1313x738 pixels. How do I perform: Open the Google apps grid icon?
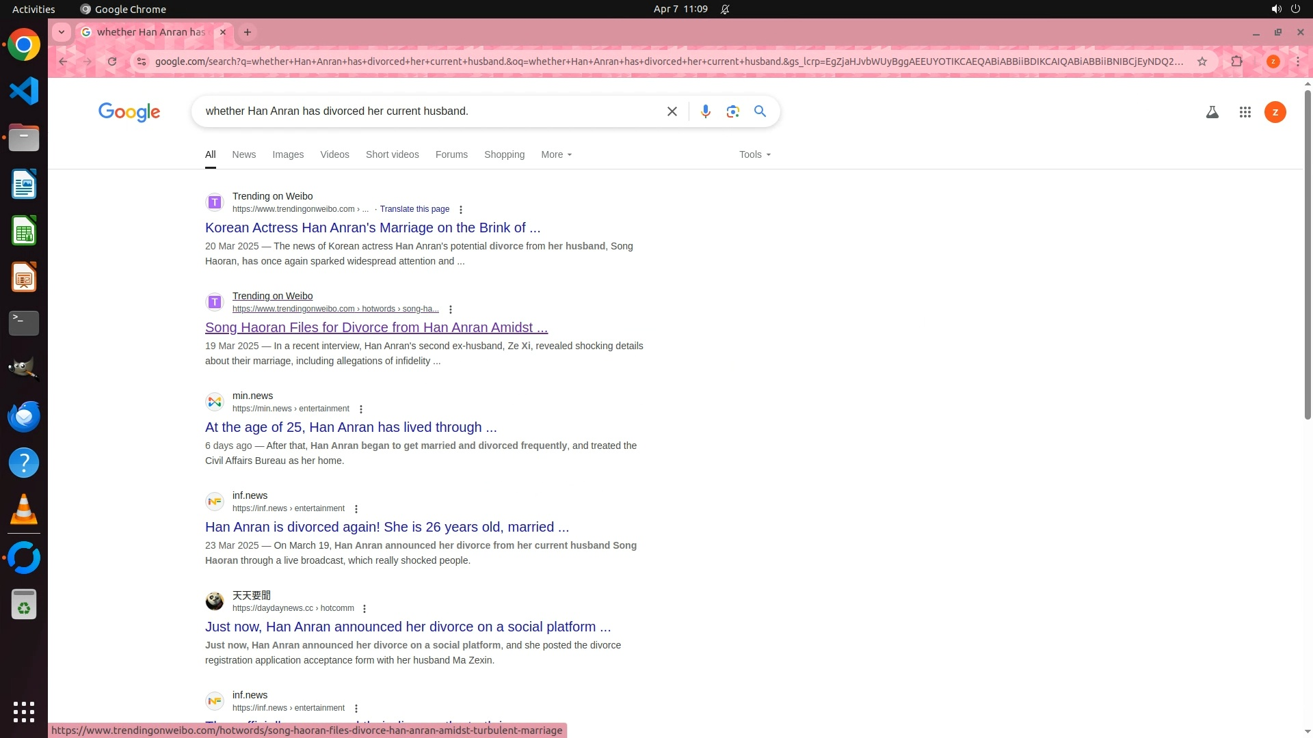1245,112
